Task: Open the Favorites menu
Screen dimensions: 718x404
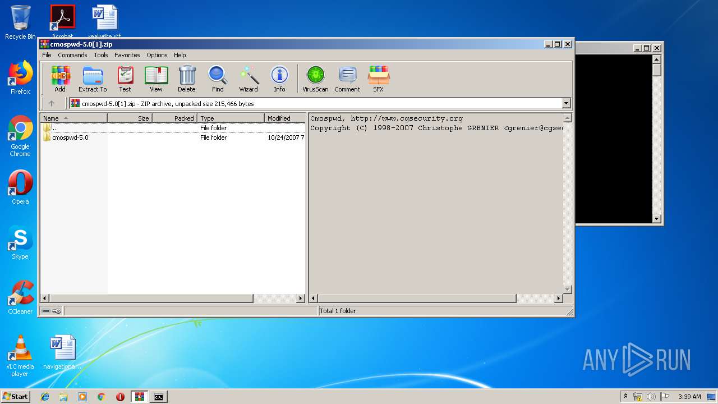Action: pyautogui.click(x=127, y=55)
